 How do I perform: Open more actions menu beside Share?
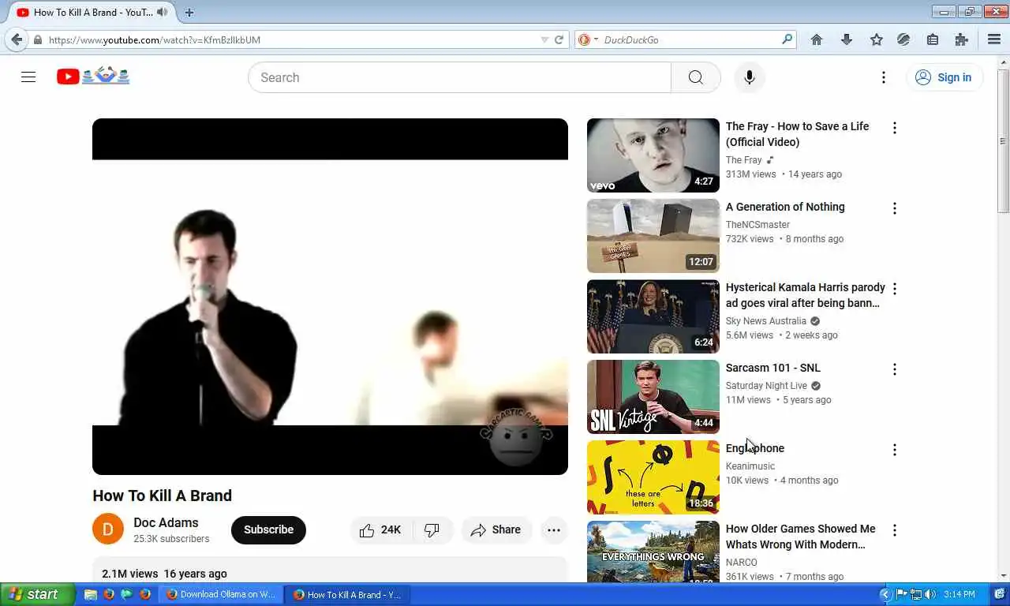554,530
